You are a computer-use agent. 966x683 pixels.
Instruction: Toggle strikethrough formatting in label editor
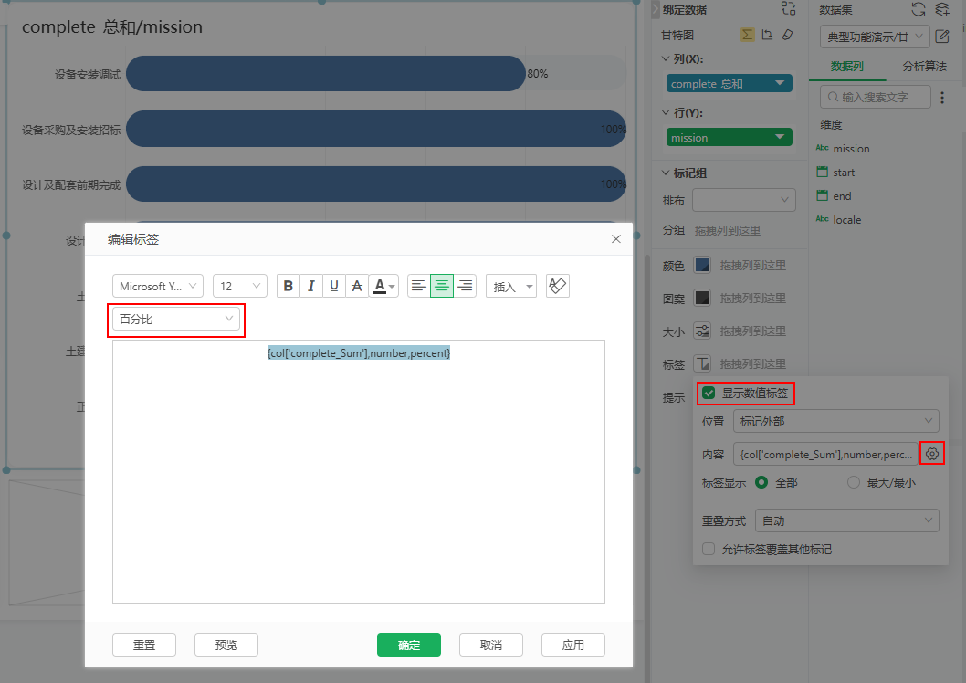pyautogui.click(x=357, y=286)
